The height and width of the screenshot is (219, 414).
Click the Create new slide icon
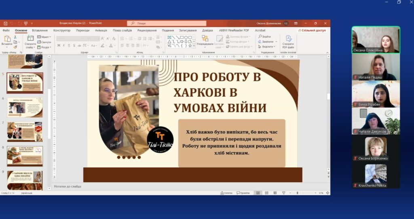tap(30, 38)
